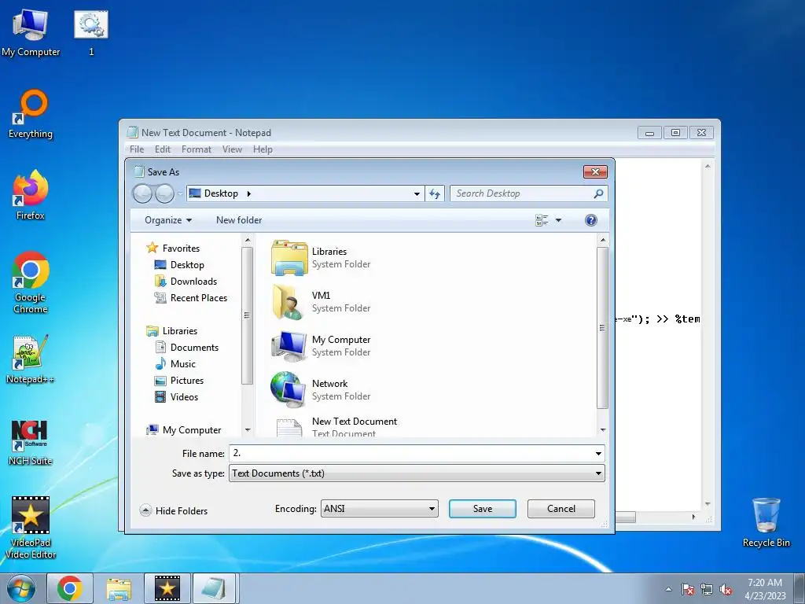Expand the Desktop breadcrumb arrow
Screen dimensions: 805x604
click(249, 193)
